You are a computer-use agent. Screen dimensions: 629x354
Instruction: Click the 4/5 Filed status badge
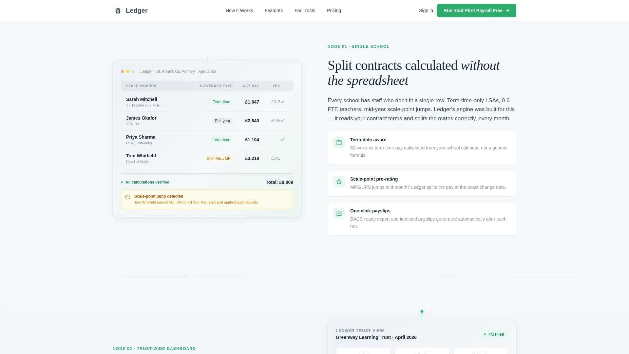click(494, 334)
